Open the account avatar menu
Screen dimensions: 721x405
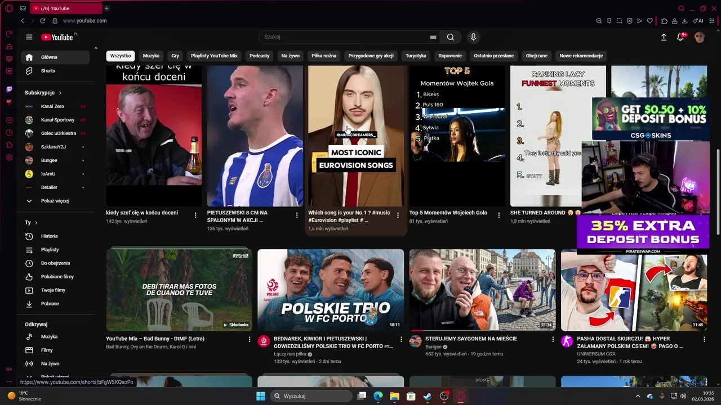click(x=700, y=37)
